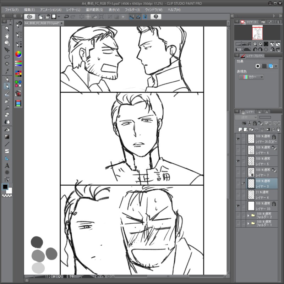Image resolution: width=284 pixels, height=284 pixels.
Task: Click the Undo arrow in command bar
Action: [66, 17]
